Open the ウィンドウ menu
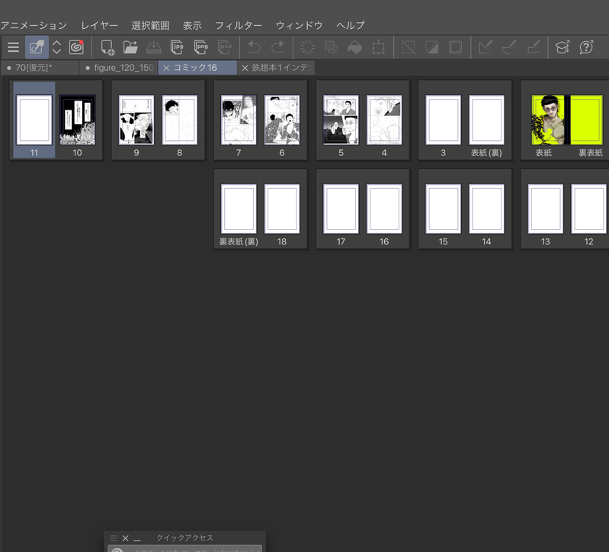Viewport: 609px width, 552px height. 299,26
